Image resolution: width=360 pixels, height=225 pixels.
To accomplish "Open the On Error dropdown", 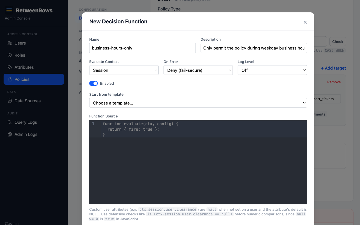I will click(x=198, y=70).
